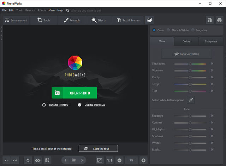Click the green Open Photo button
The width and height of the screenshot is (226, 166).
pyautogui.click(x=74, y=93)
